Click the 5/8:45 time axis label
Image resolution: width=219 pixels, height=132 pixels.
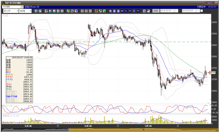tap(28, 126)
